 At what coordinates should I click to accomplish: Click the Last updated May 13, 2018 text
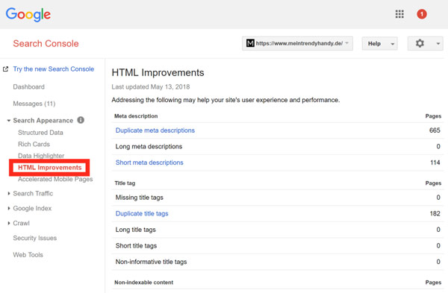point(151,86)
